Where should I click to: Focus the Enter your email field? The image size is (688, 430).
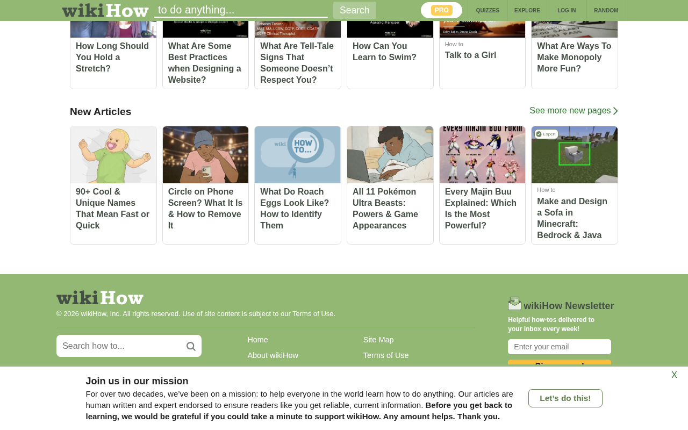560,347
